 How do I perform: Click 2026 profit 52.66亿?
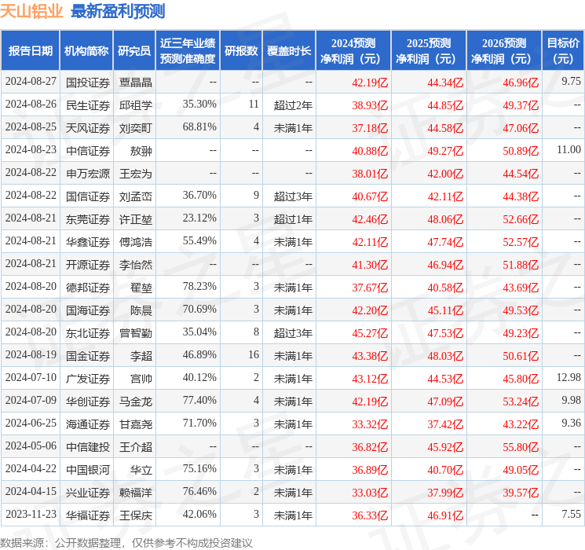coord(521,219)
